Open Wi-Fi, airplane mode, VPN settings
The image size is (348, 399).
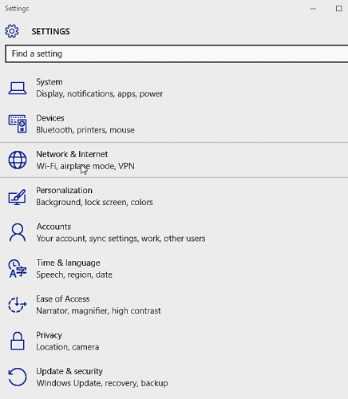pyautogui.click(x=85, y=166)
